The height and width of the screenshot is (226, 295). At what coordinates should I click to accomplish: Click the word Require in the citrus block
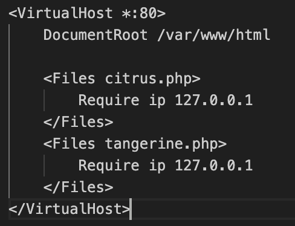point(109,100)
